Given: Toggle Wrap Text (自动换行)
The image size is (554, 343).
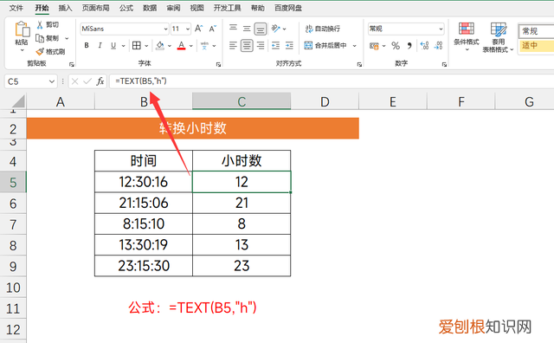Looking at the screenshot, I should pos(323,29).
